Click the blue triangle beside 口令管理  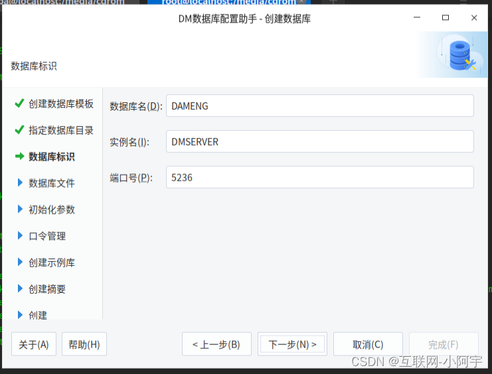click(20, 235)
